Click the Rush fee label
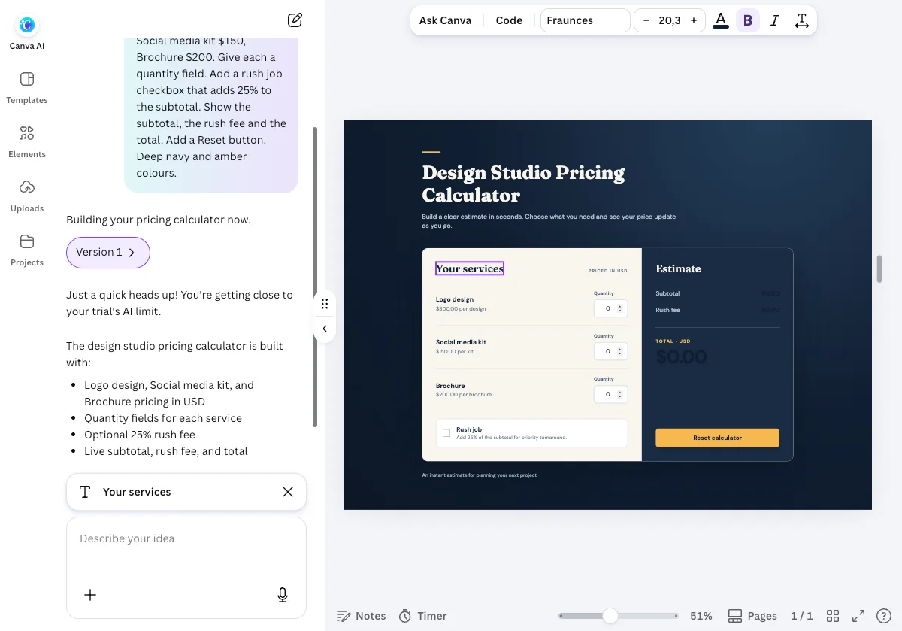The width and height of the screenshot is (902, 631). tap(667, 310)
